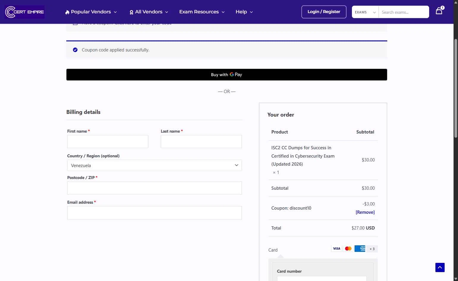Viewport: 458px width, 281px height.
Task: Open the Exam Resources menu
Action: [x=202, y=12]
